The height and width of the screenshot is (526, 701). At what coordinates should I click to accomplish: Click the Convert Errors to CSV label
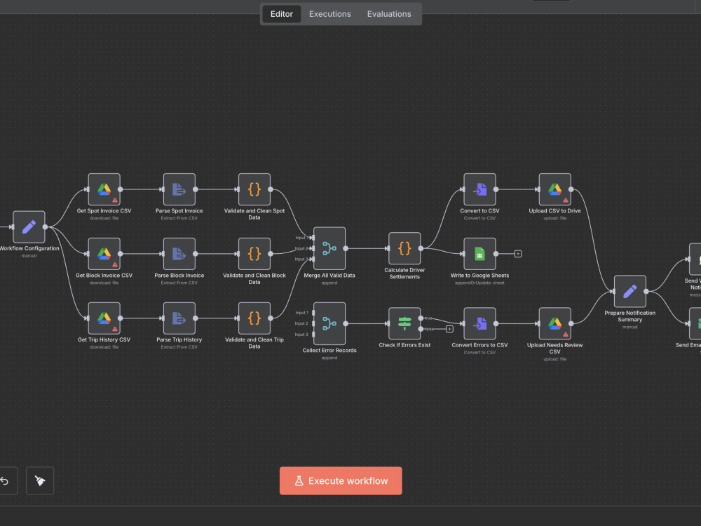(x=479, y=345)
